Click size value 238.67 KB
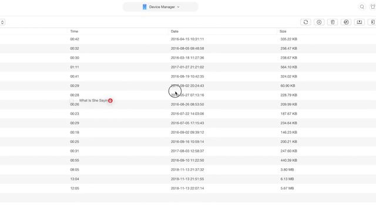 (288, 57)
